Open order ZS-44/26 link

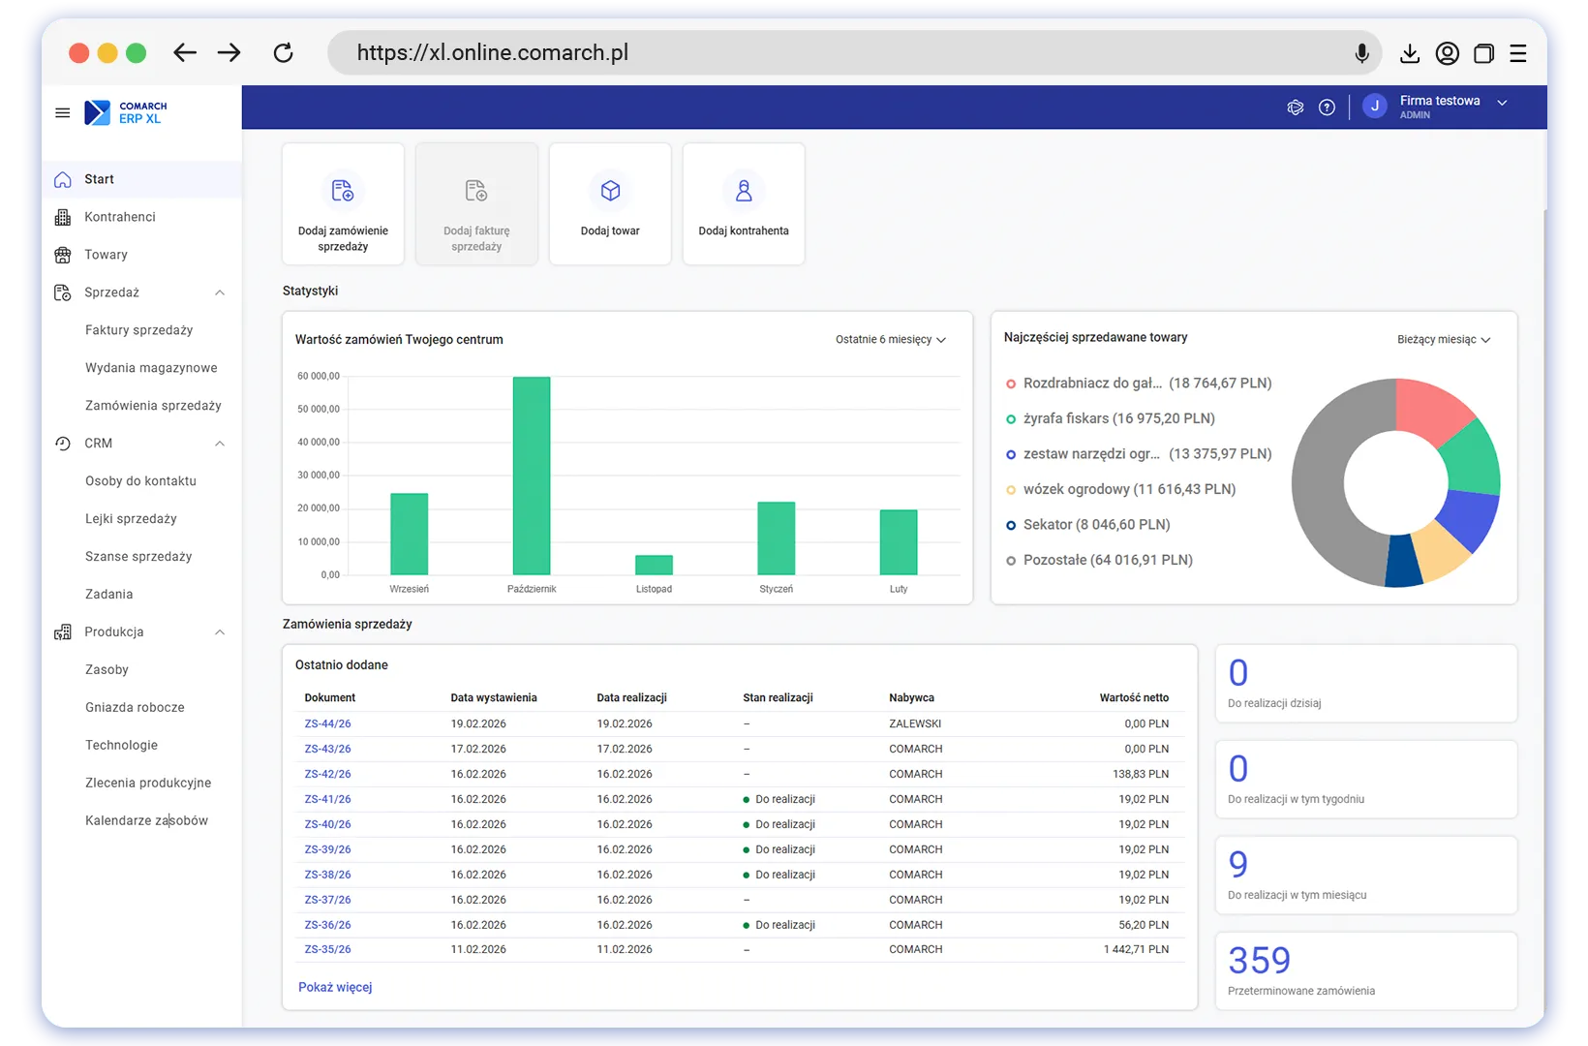click(x=327, y=724)
